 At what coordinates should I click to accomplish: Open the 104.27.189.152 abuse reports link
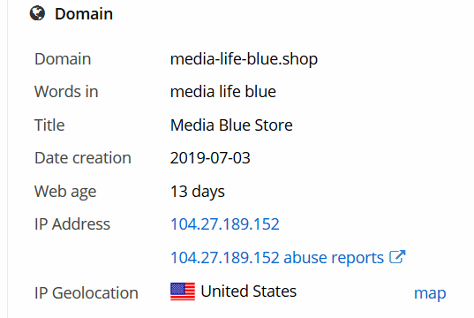coord(277,257)
